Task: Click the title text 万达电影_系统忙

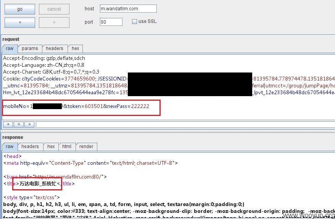Action: pos(38,184)
